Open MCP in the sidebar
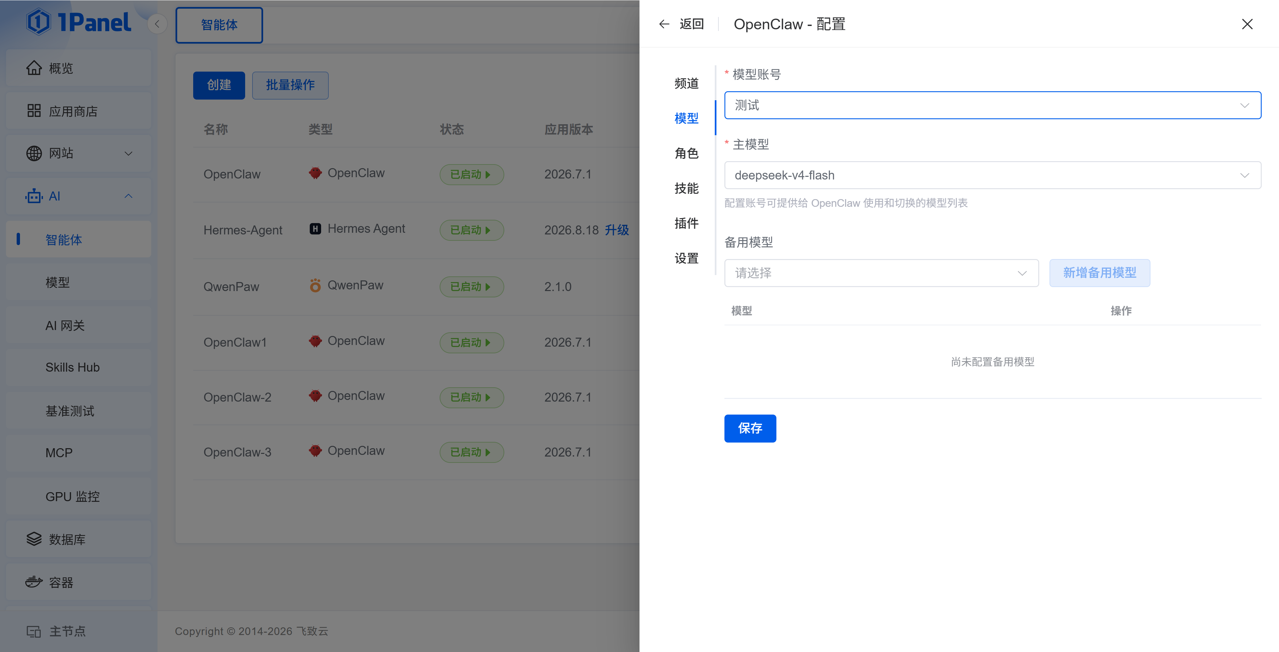Viewport: 1279px width, 652px height. (79, 453)
